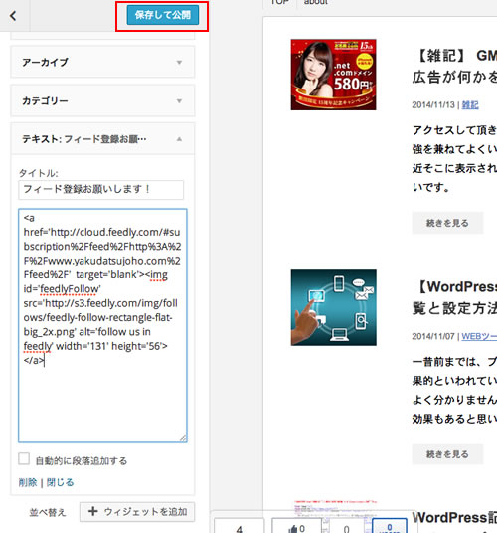The width and height of the screenshot is (497, 533).
Task: Click the 2014/11/07 post date
Action: (433, 336)
